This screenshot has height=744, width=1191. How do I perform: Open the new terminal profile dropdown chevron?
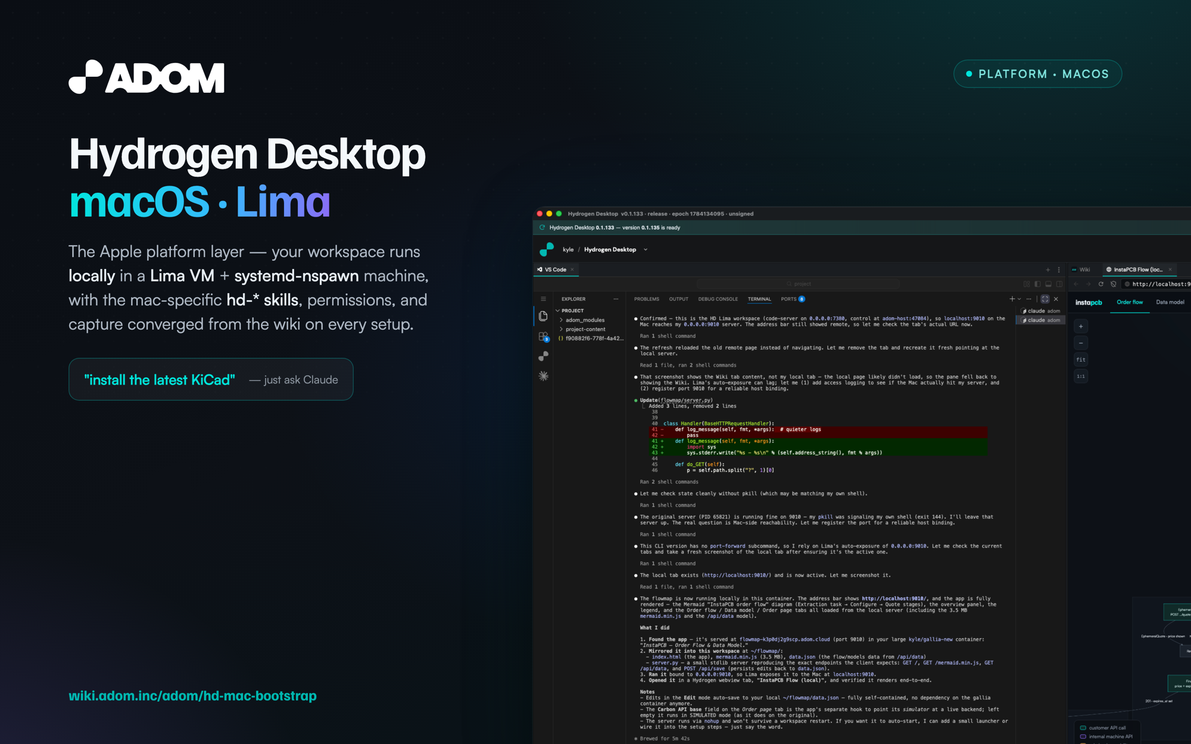click(1019, 299)
